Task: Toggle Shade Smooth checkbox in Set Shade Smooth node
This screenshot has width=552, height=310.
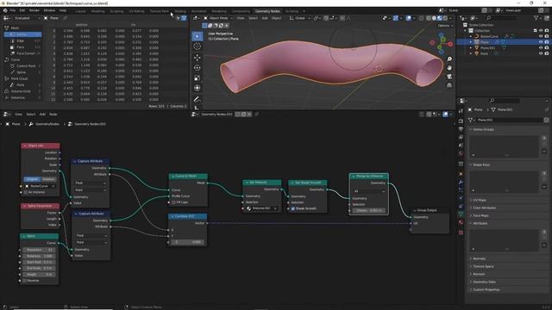Action: click(x=292, y=208)
